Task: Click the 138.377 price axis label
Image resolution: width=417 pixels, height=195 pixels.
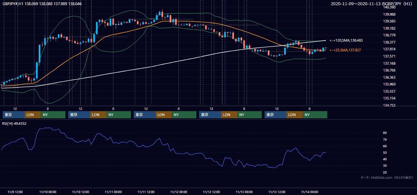Action: click(389, 42)
